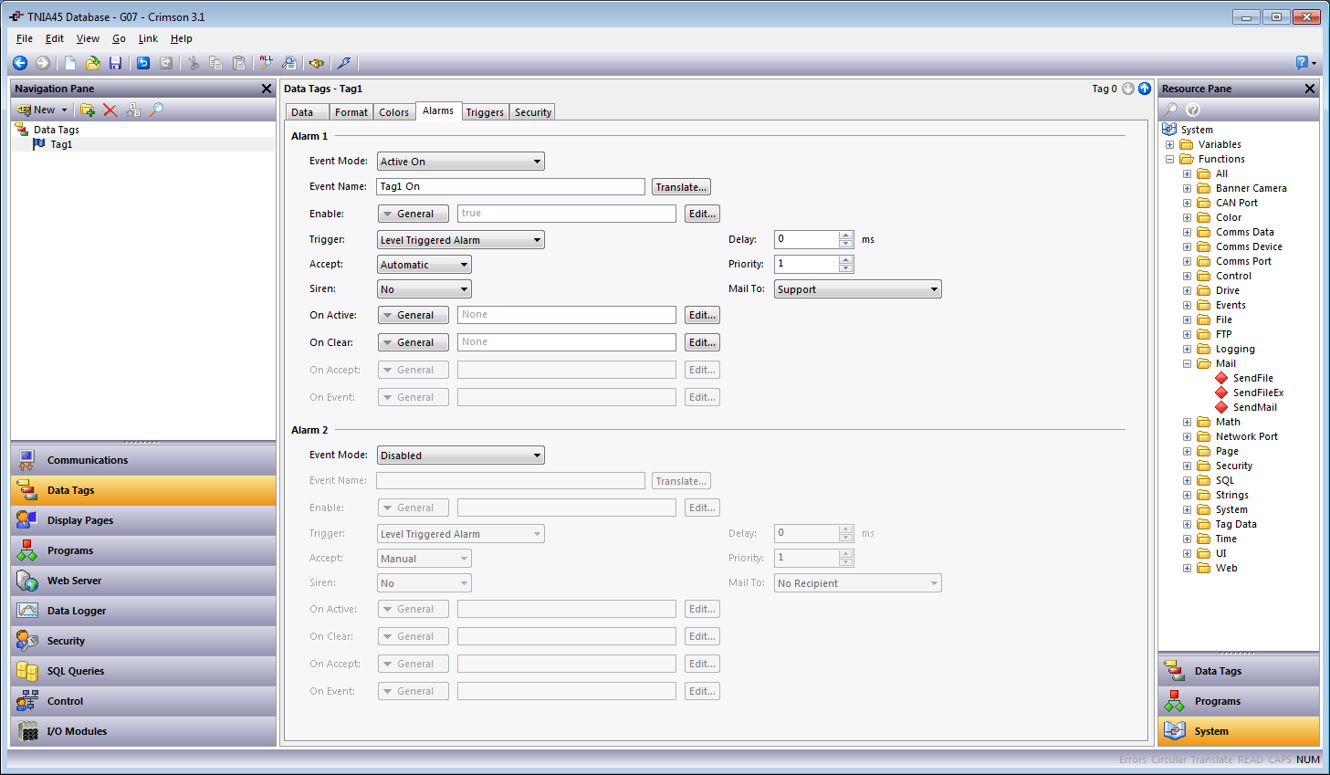Open the New tag dropdown arrow
Screen dimensions: 1330x775
tap(64, 110)
